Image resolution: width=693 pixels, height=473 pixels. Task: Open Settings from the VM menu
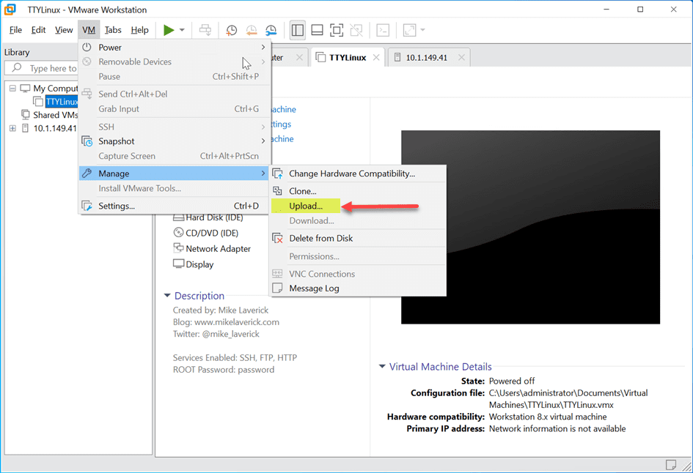174,206
